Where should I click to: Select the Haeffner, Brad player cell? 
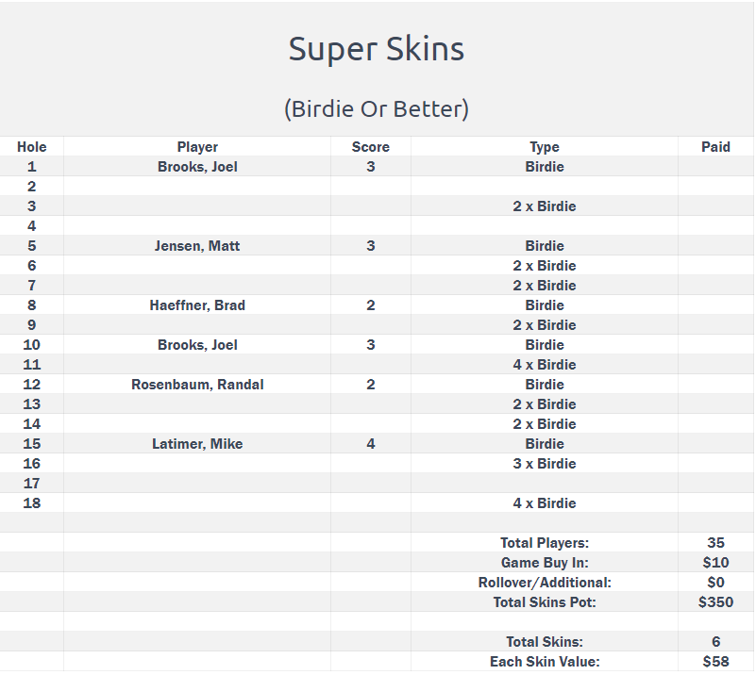coord(197,305)
